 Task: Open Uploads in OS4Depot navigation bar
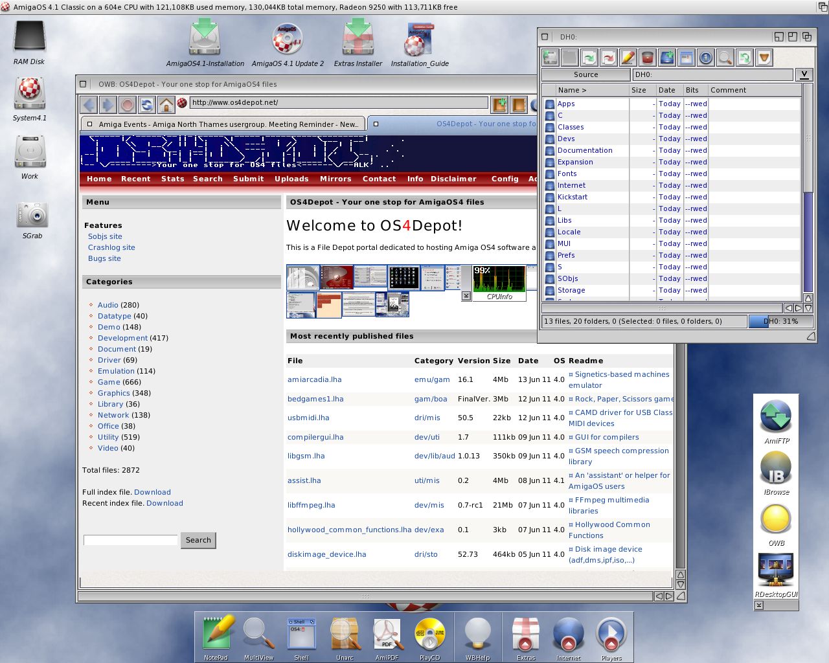291,179
